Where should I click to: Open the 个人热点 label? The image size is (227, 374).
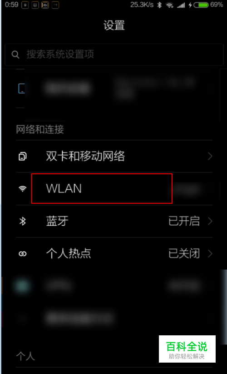tap(69, 253)
